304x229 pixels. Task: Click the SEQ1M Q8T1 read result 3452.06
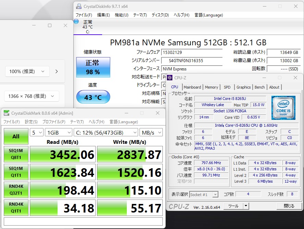point(63,154)
